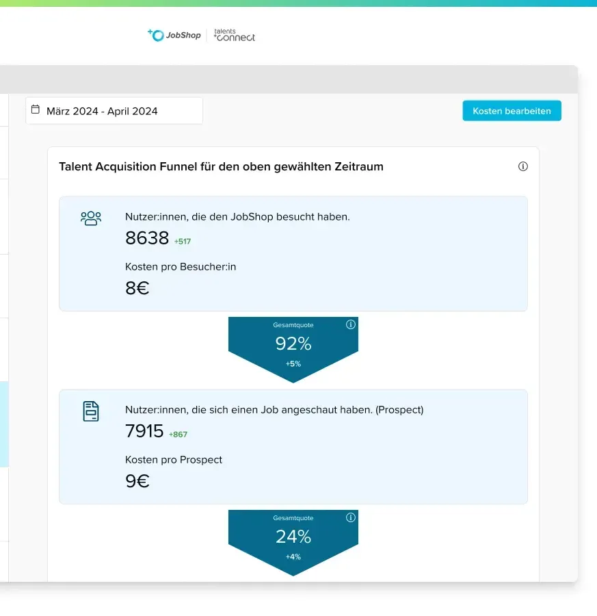The width and height of the screenshot is (597, 616).
Task: Open the März 2024 - April 2024 date picker
Action: (x=114, y=111)
